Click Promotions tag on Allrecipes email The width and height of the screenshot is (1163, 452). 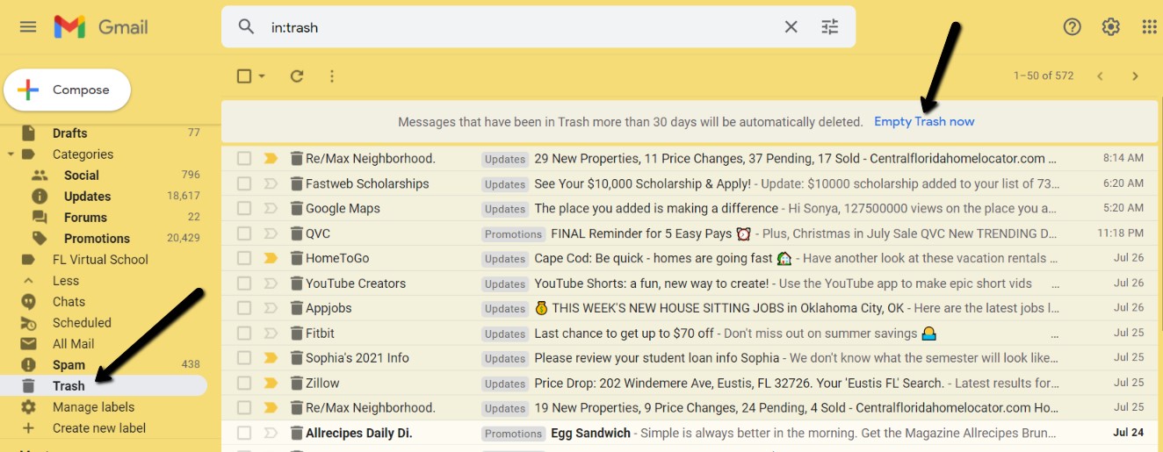(x=513, y=434)
